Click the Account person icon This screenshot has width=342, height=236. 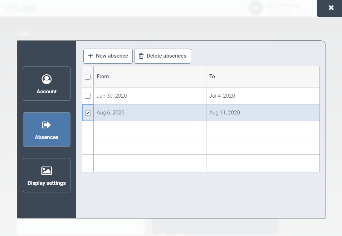pyautogui.click(x=47, y=79)
